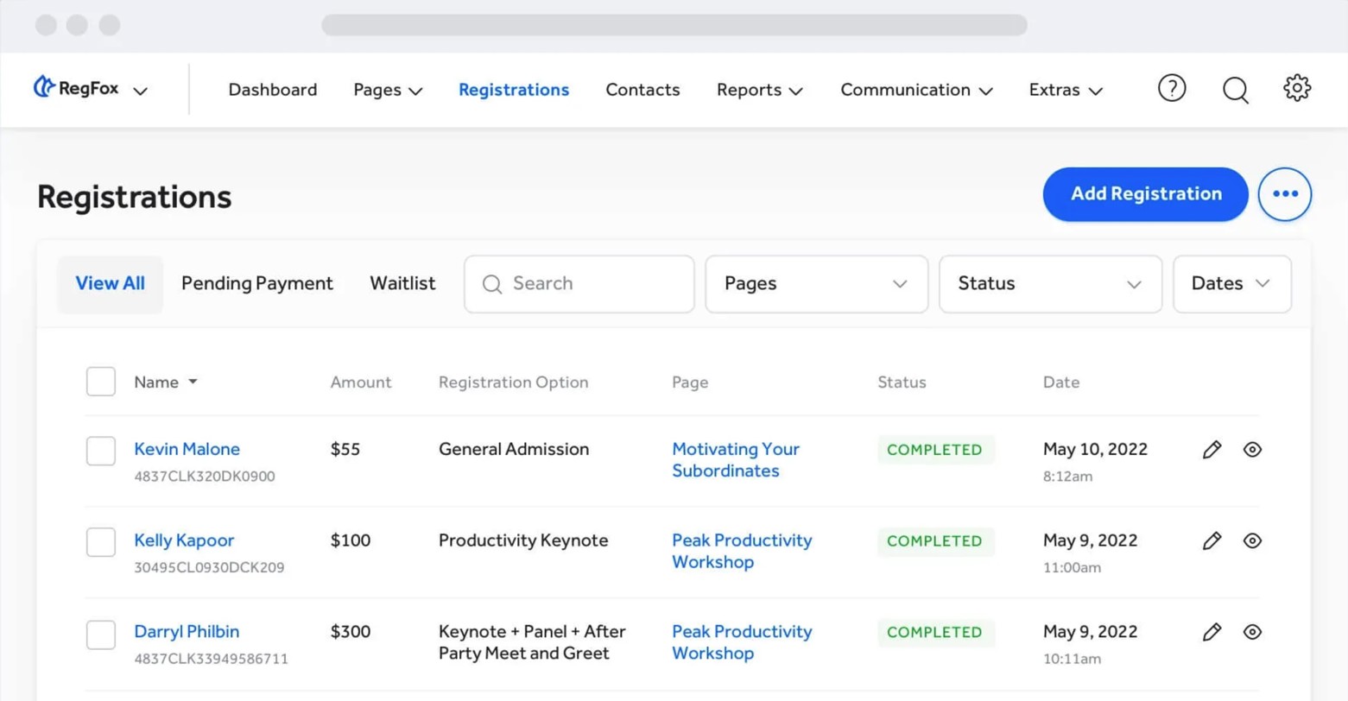This screenshot has width=1348, height=701.
Task: Edit Kevin Malone's registration with pencil icon
Action: click(x=1212, y=450)
